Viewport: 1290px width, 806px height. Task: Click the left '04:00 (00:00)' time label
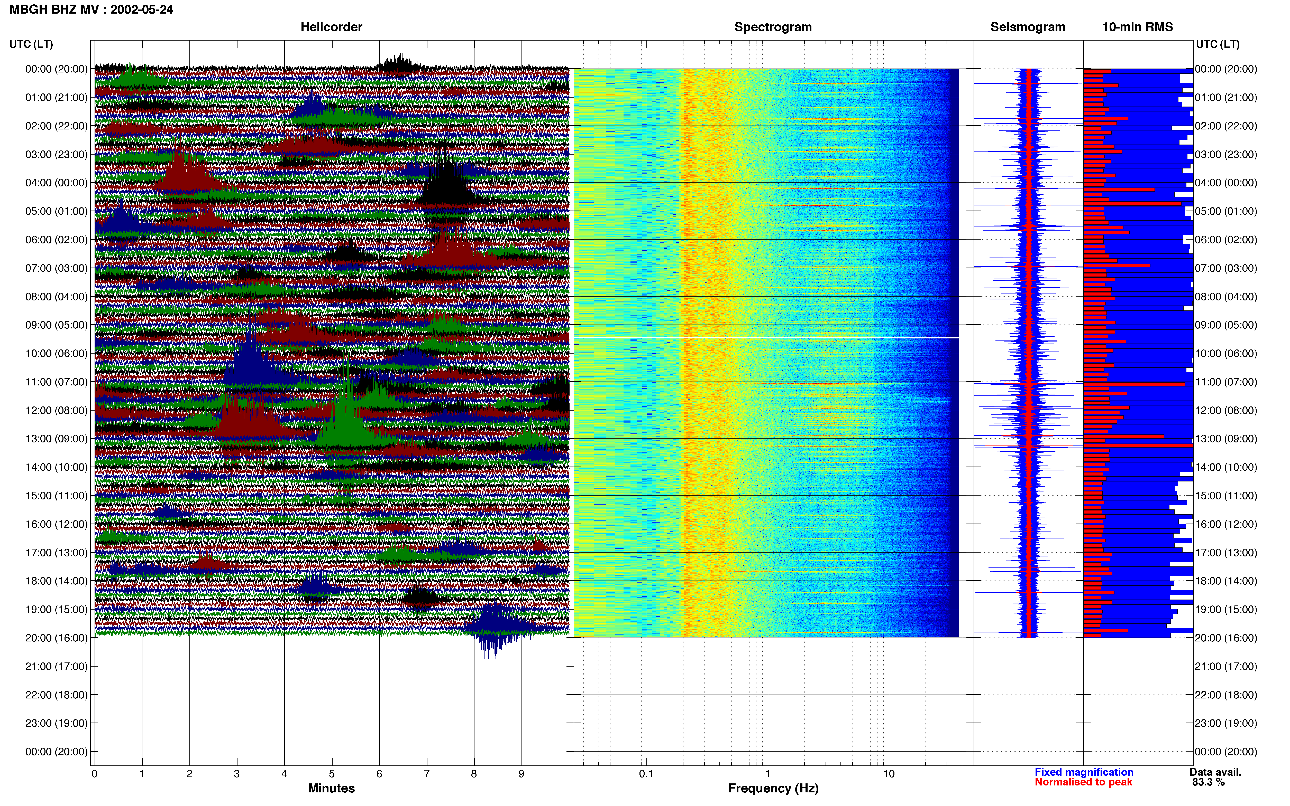pos(56,183)
